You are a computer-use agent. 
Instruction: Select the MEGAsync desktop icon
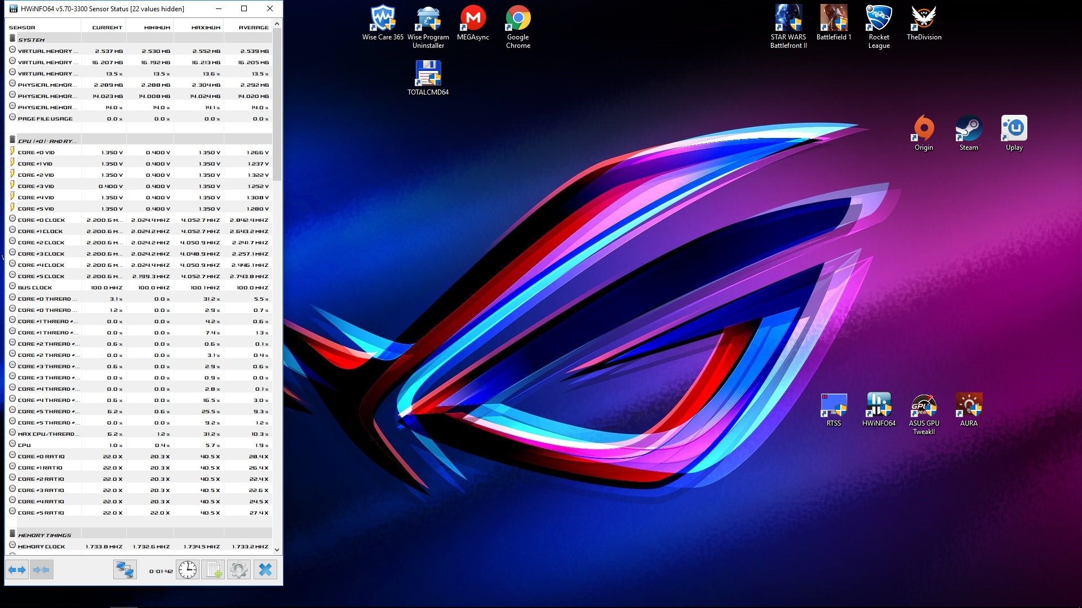(x=473, y=24)
